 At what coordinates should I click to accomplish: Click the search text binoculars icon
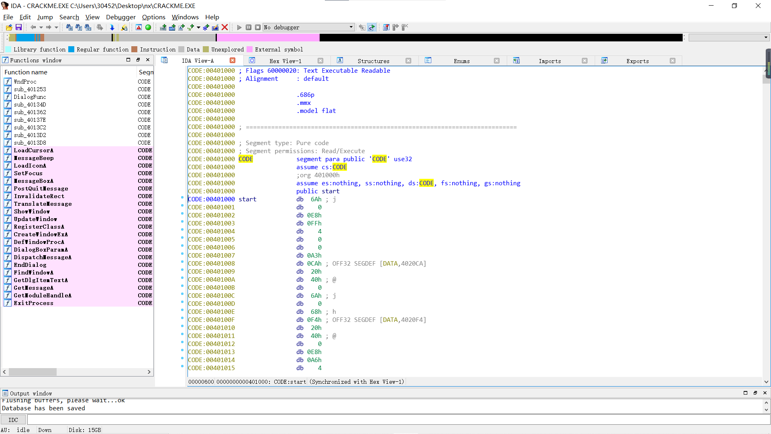coord(79,27)
